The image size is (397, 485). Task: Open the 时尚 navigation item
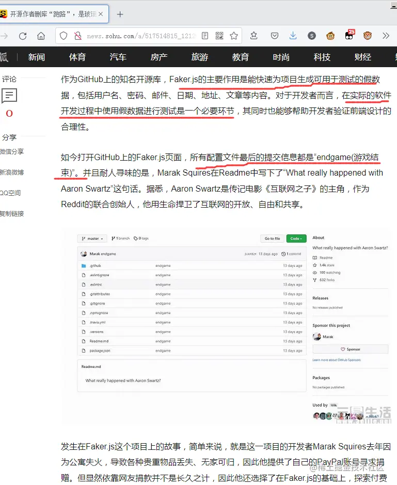click(281, 57)
